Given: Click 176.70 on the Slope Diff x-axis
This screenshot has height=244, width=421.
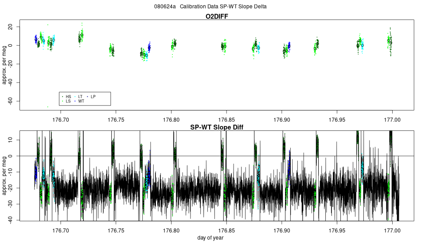Looking at the screenshot, I should click(x=61, y=231).
